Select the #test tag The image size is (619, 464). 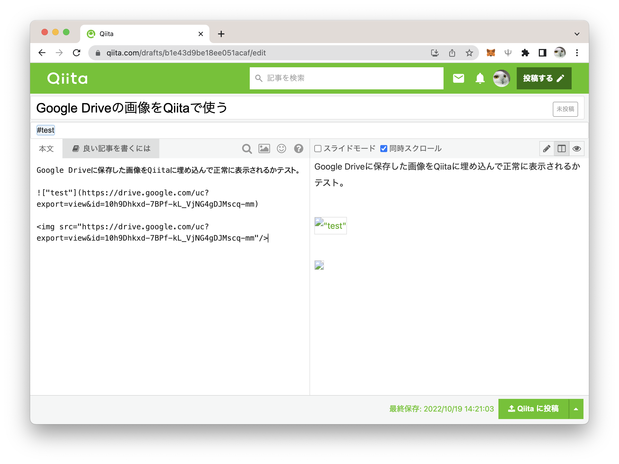(x=45, y=130)
